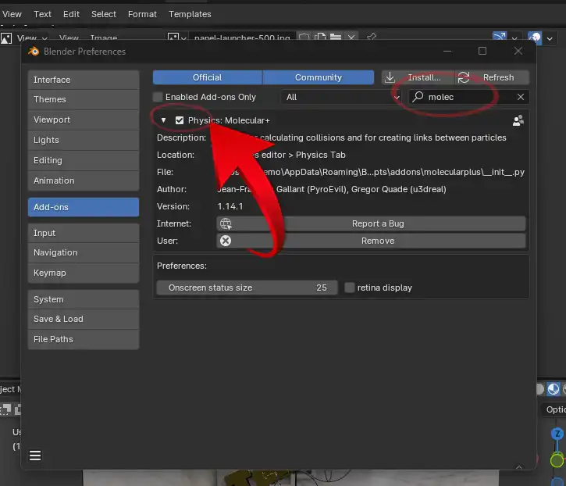
Task: Open the Input preferences section
Action: click(84, 233)
